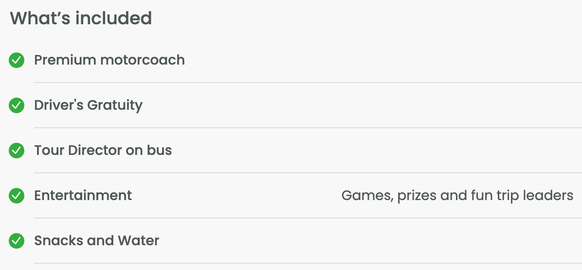Click the divider line under Driver's Gratuity

click(x=308, y=128)
